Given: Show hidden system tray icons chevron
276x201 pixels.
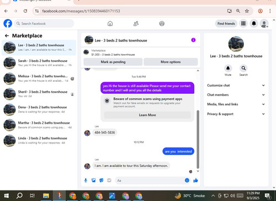Looking at the screenshot, I should [213, 195].
